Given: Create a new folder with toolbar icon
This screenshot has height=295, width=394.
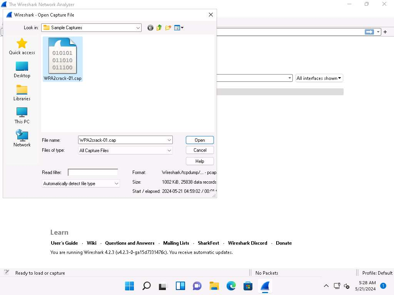Looking at the screenshot, I should (168, 28).
